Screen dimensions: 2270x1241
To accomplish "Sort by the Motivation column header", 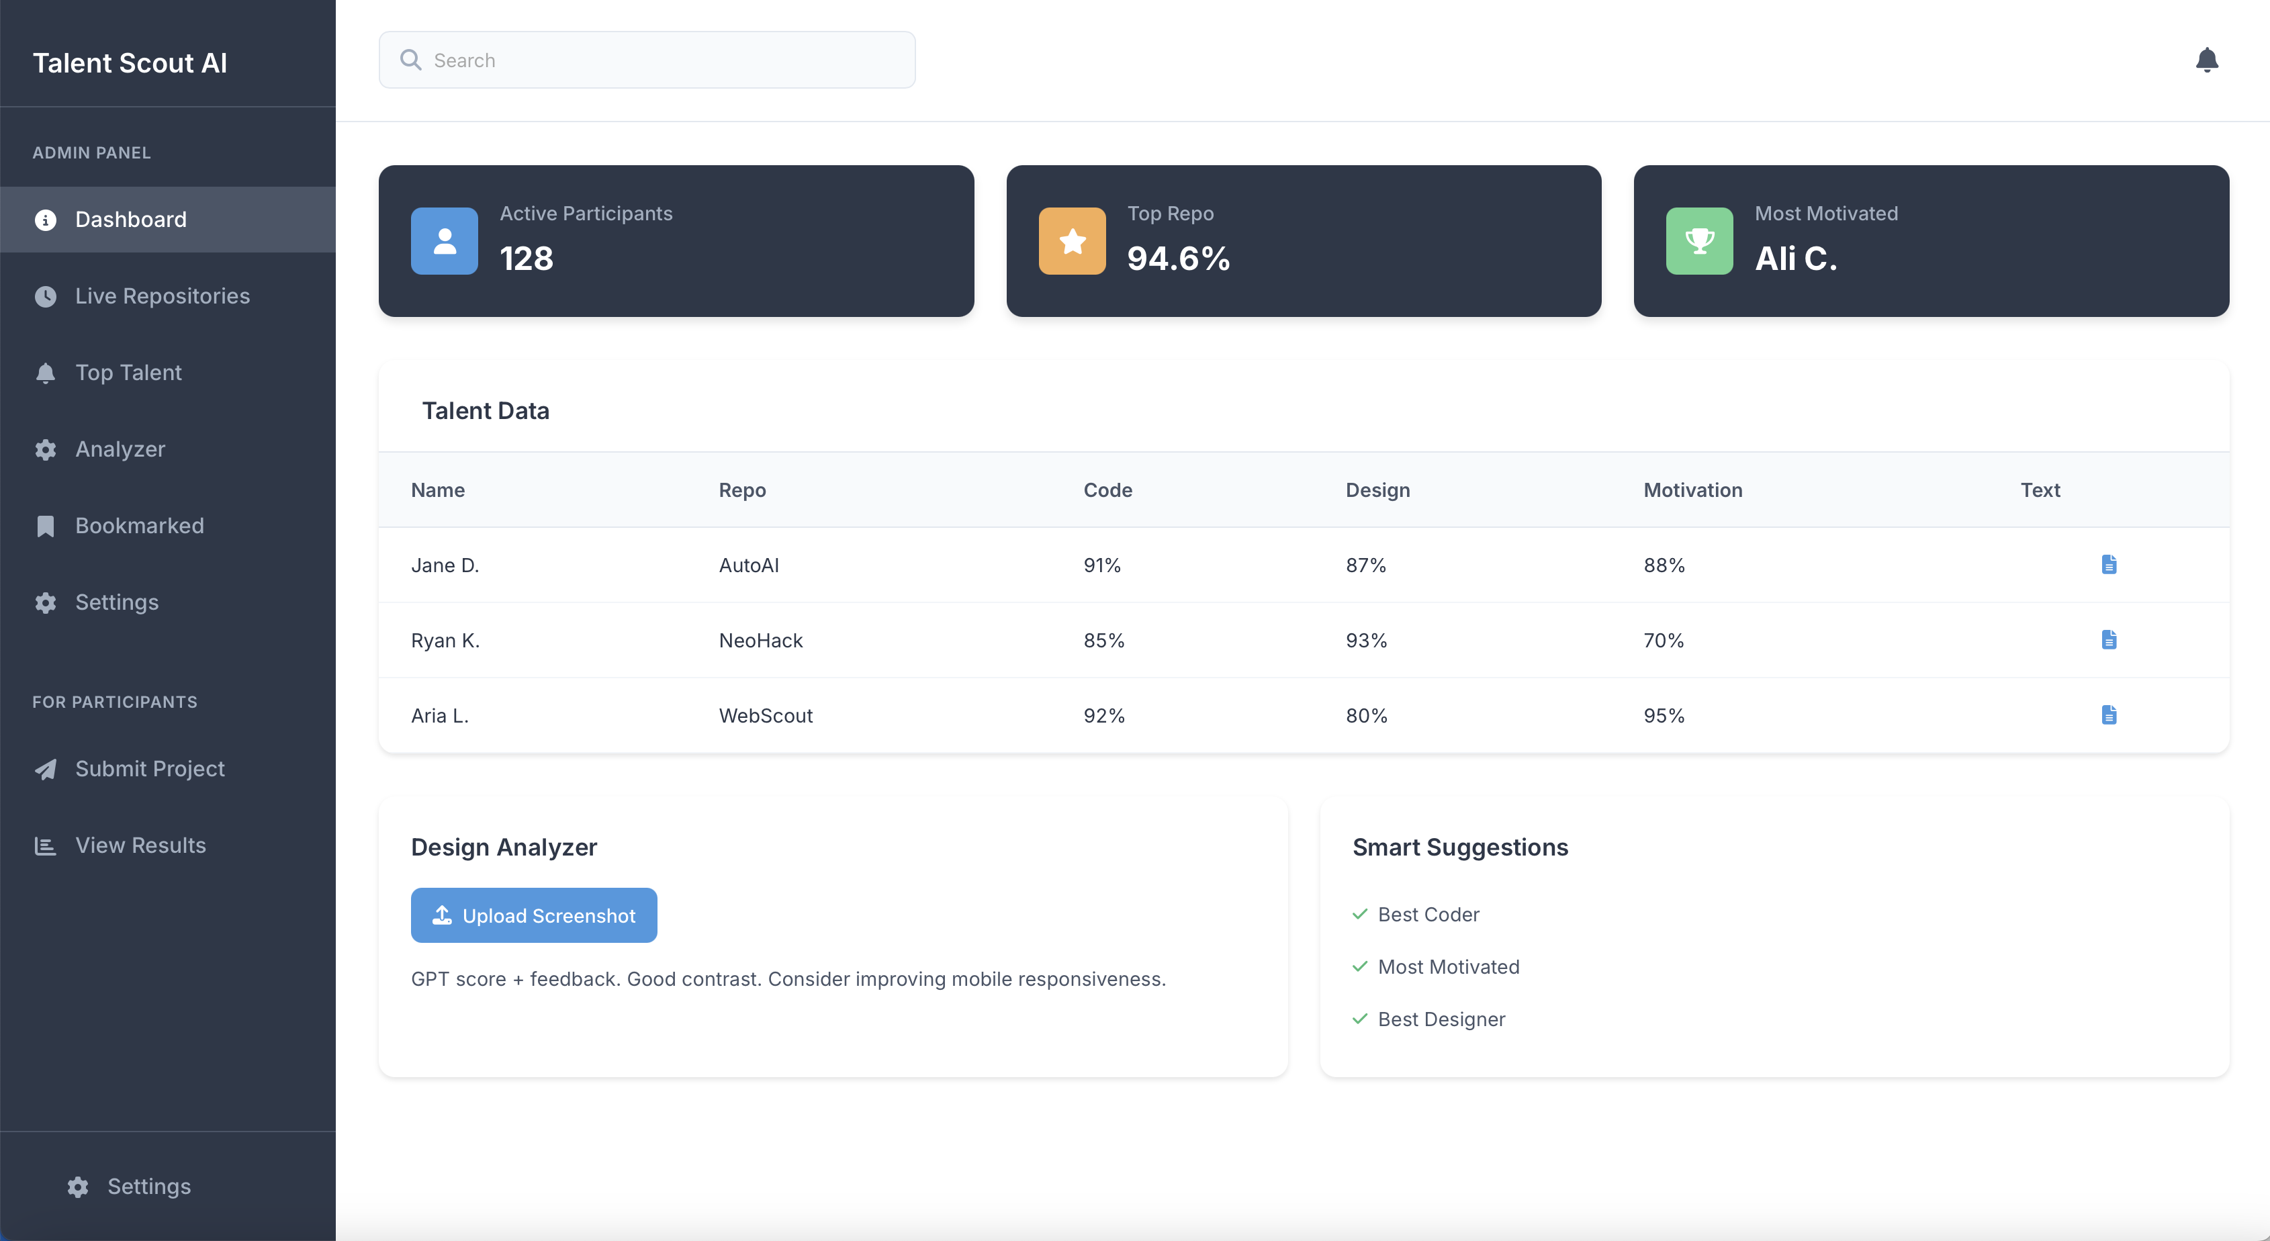I will click(x=1692, y=490).
